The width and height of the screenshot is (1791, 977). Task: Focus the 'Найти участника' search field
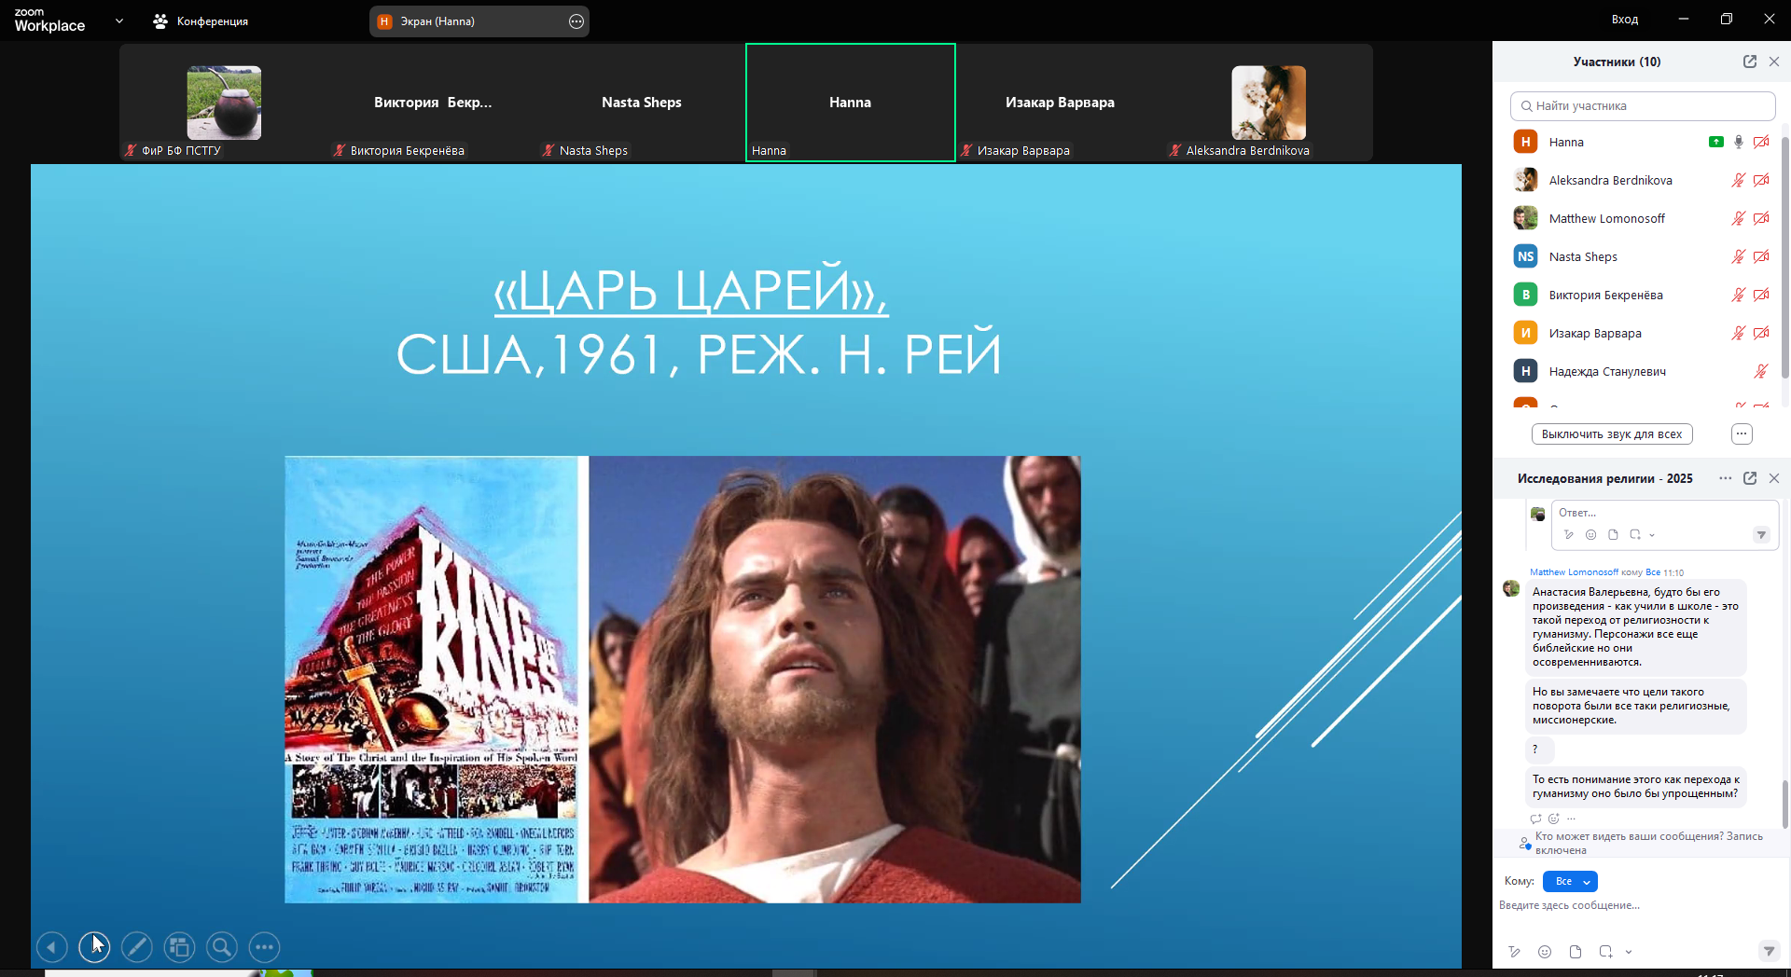[1643, 105]
